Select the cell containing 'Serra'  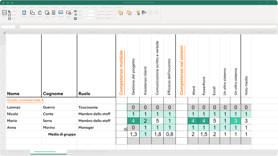coord(59,121)
